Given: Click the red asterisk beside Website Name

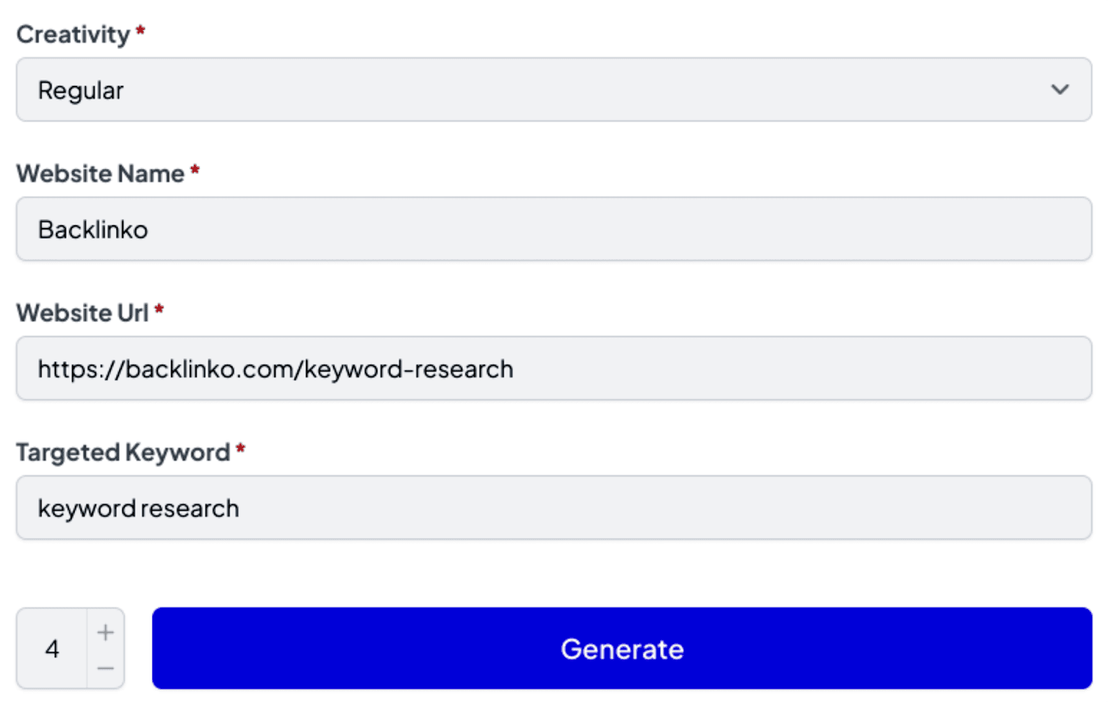Looking at the screenshot, I should 195,169.
